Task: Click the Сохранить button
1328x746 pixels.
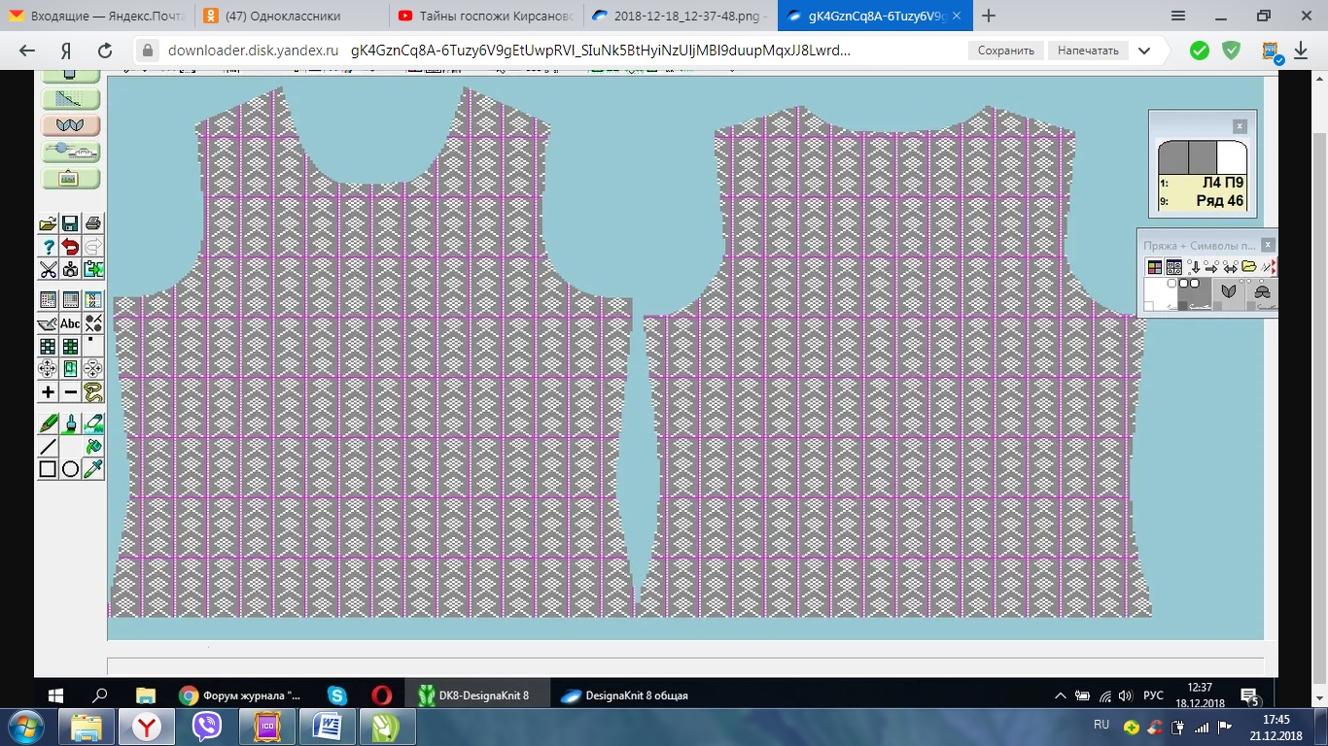Action: point(1005,51)
